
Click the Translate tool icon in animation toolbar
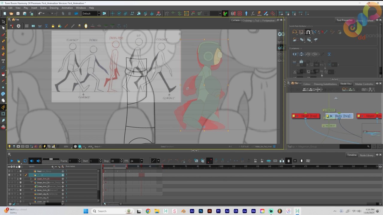tap(113, 13)
